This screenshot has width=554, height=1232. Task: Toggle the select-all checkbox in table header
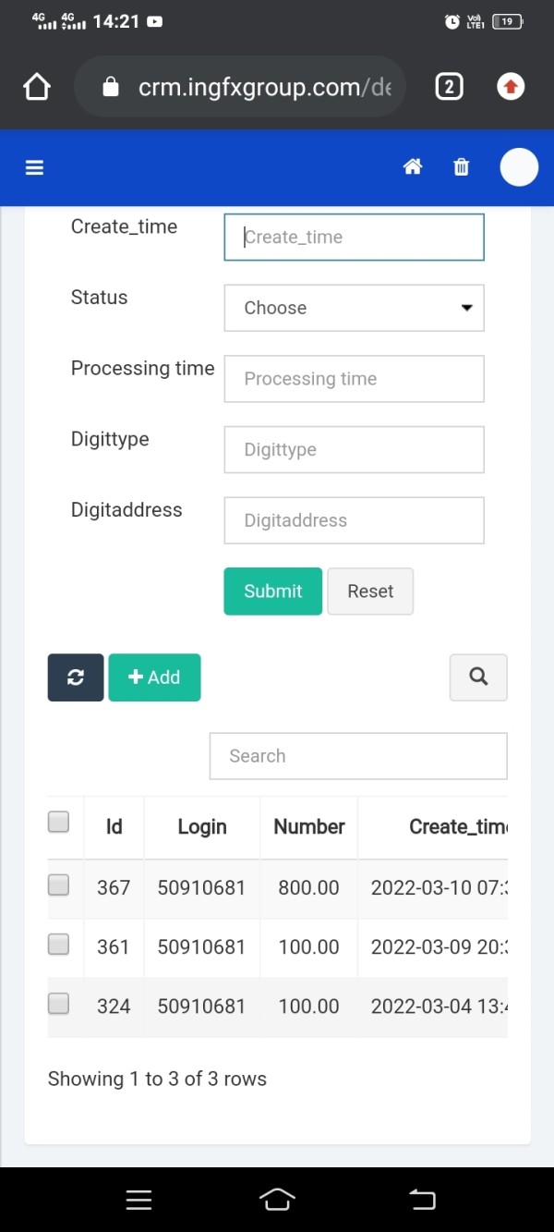tap(58, 822)
